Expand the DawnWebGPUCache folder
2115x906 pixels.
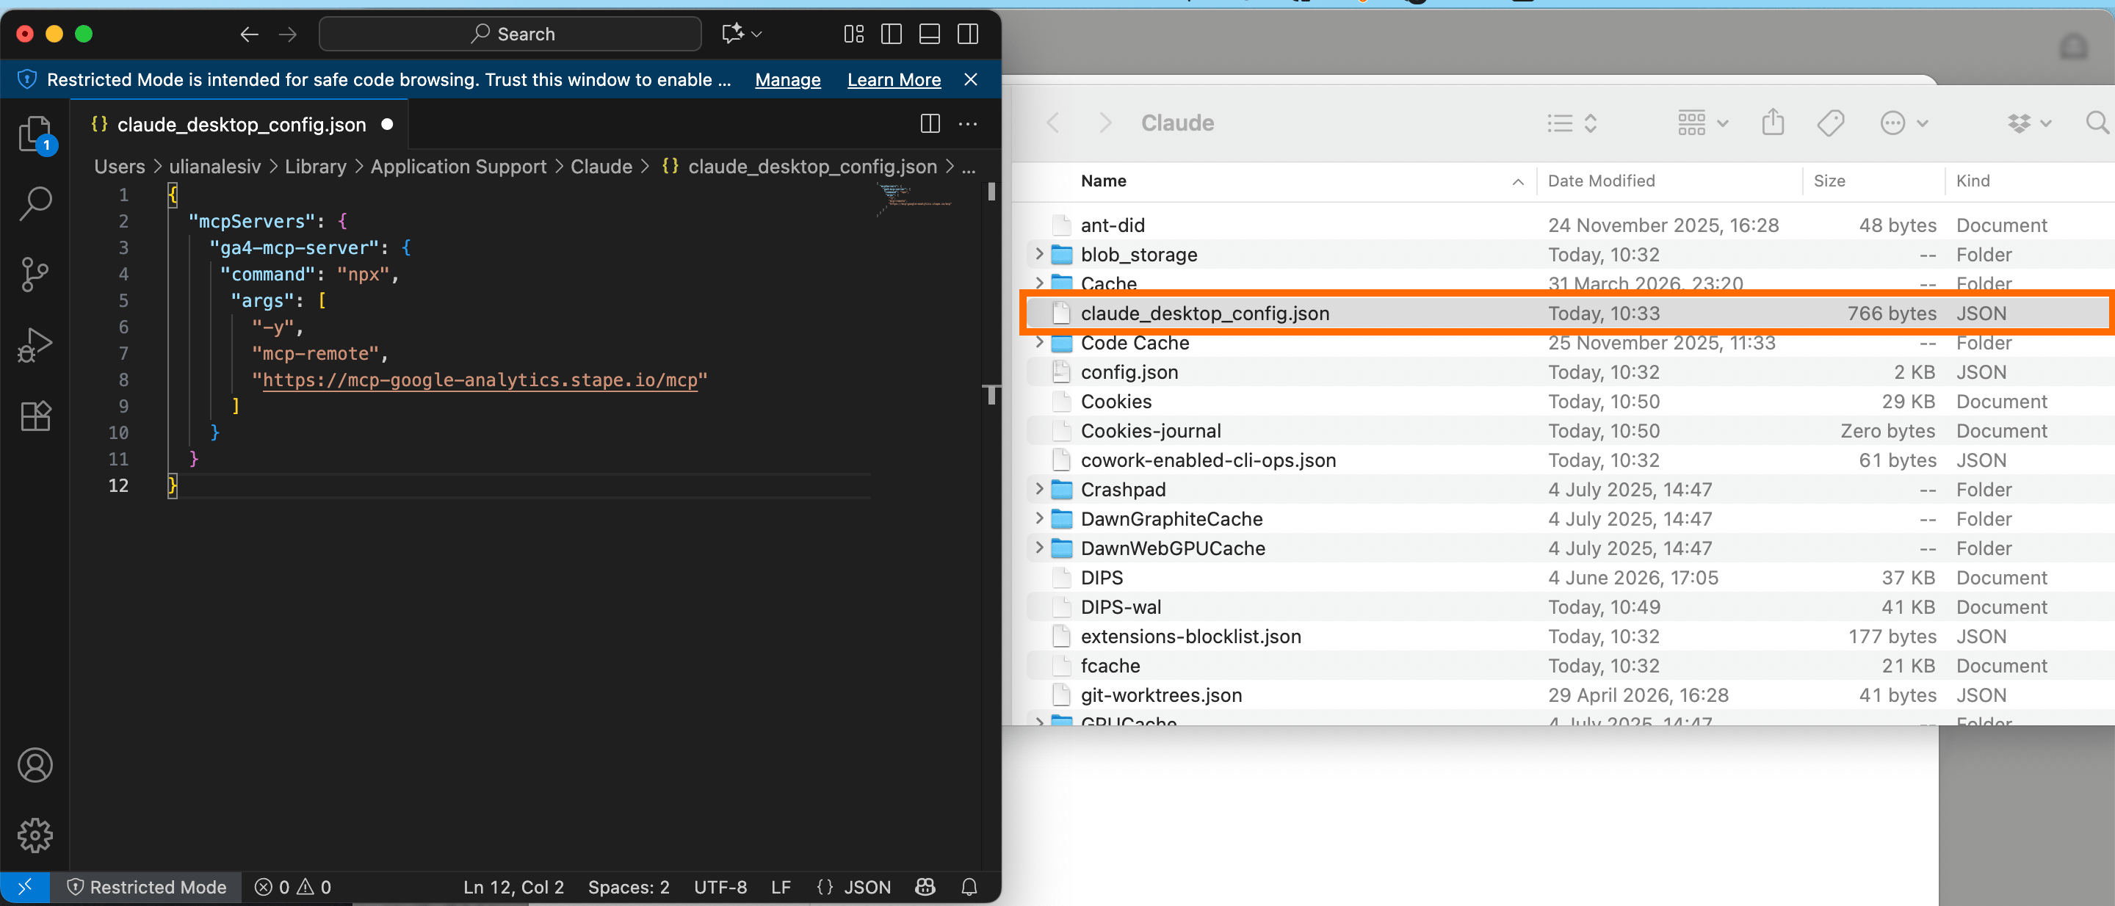point(1038,548)
